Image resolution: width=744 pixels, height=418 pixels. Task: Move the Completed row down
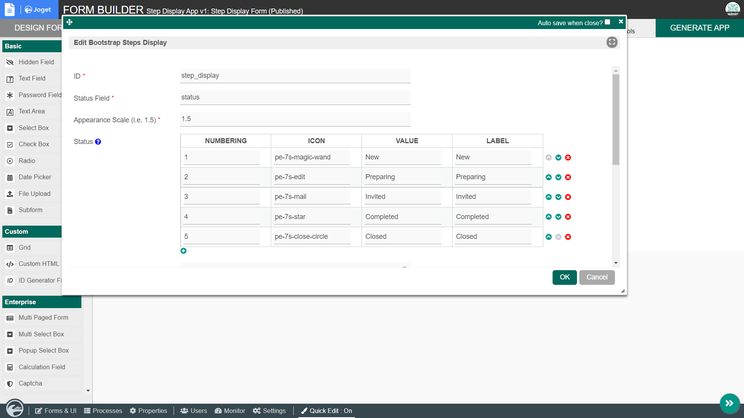tap(558, 217)
